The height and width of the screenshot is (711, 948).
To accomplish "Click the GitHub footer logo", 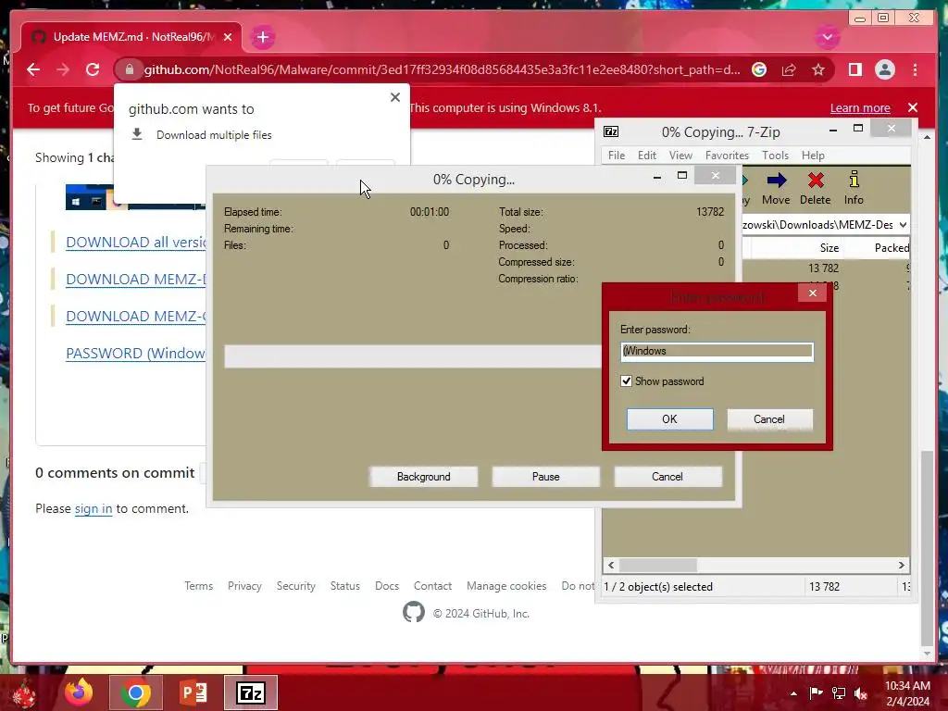I will [414, 613].
